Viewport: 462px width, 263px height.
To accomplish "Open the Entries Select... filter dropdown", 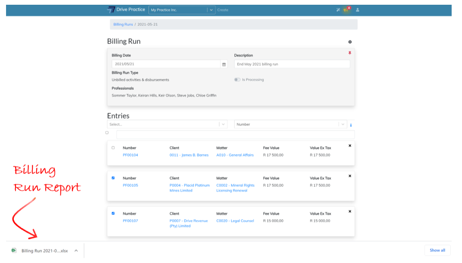I will click(x=167, y=124).
